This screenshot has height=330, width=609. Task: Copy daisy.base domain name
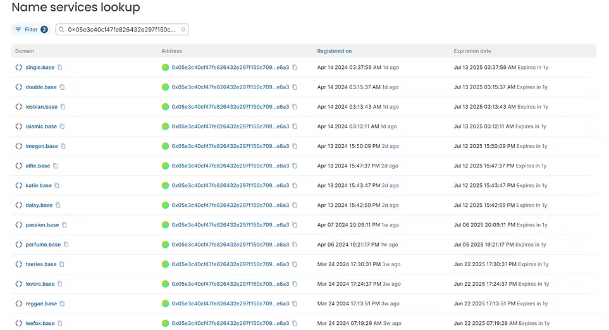[58, 205]
